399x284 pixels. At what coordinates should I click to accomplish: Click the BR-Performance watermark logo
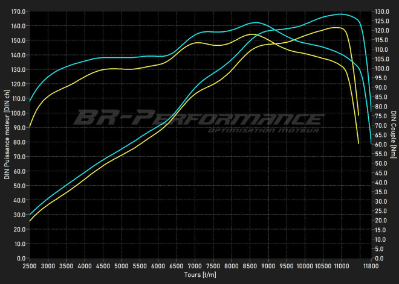pos(198,117)
